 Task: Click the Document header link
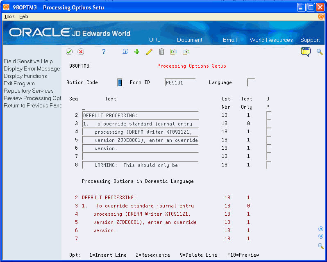190,40
